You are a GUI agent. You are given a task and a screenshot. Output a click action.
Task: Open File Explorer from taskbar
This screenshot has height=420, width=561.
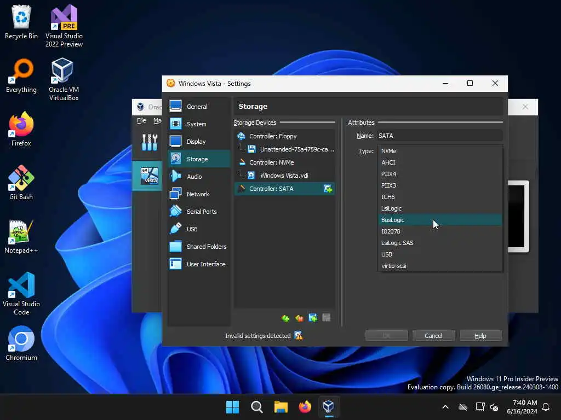point(281,407)
